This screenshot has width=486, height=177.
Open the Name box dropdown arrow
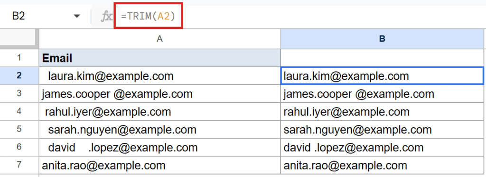[76, 17]
